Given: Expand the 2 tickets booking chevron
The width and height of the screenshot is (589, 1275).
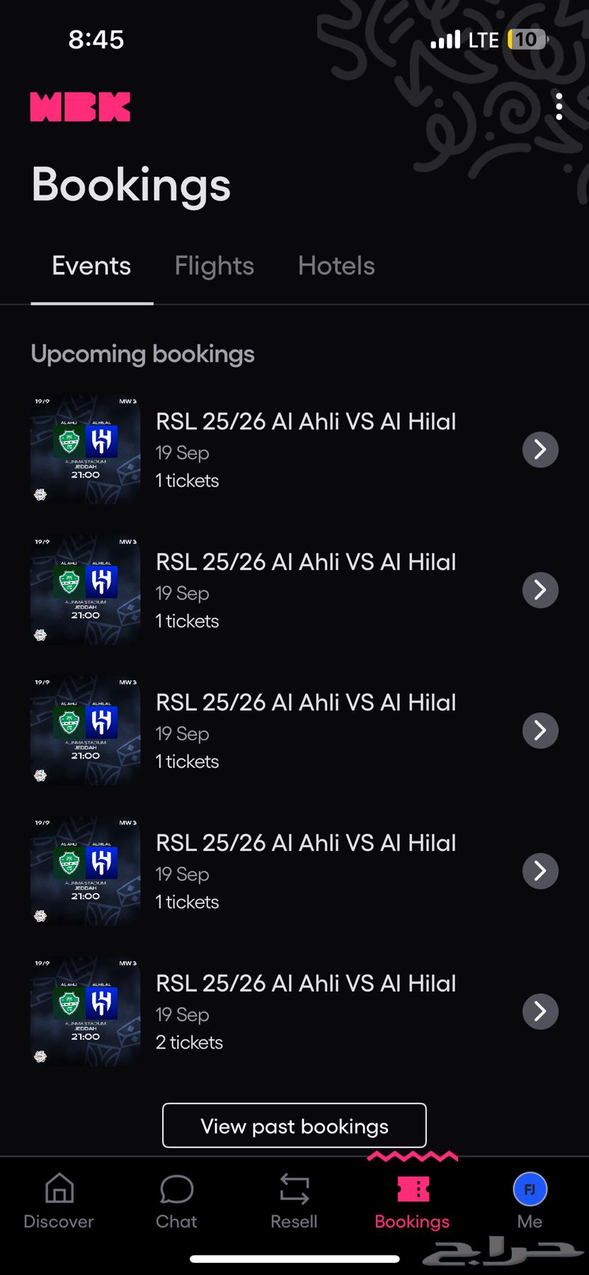Looking at the screenshot, I should click(540, 1011).
